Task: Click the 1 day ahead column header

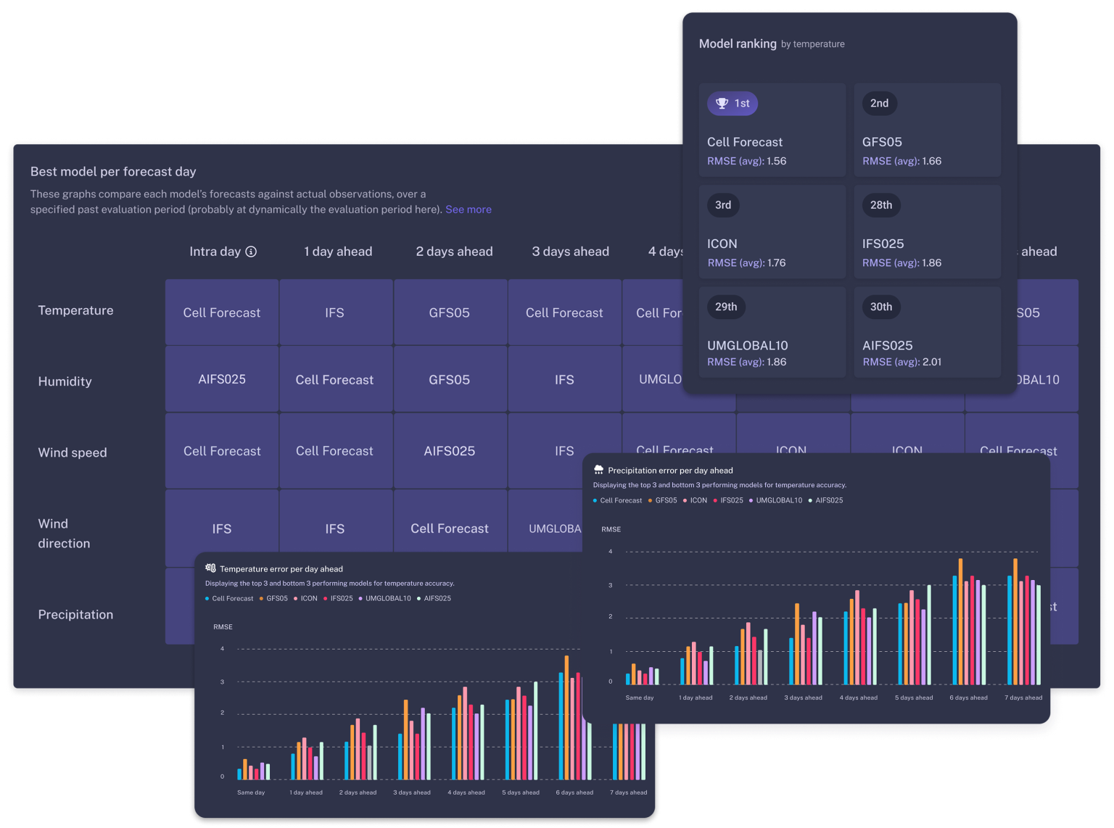Action: (x=338, y=252)
